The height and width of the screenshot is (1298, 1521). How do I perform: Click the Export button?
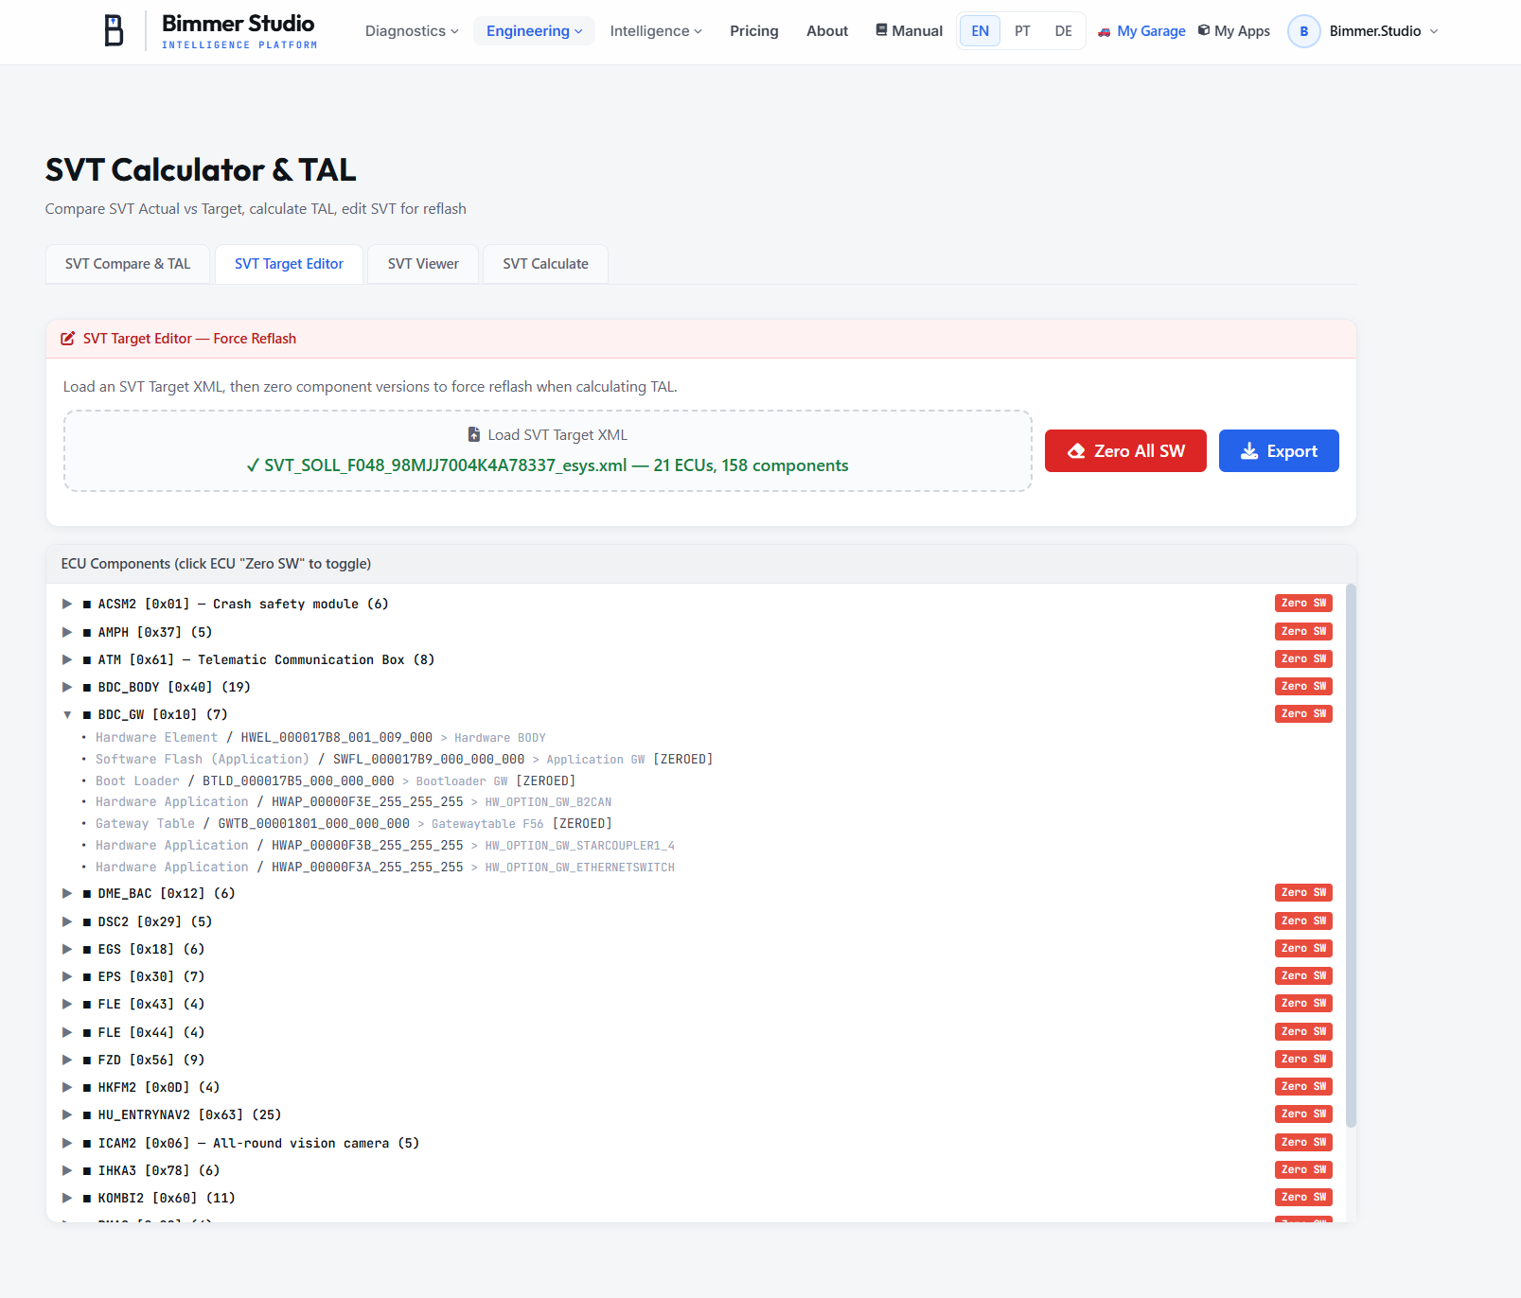pyautogui.click(x=1279, y=451)
